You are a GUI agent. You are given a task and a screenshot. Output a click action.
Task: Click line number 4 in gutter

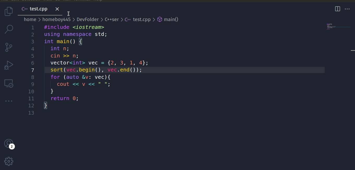coord(33,49)
